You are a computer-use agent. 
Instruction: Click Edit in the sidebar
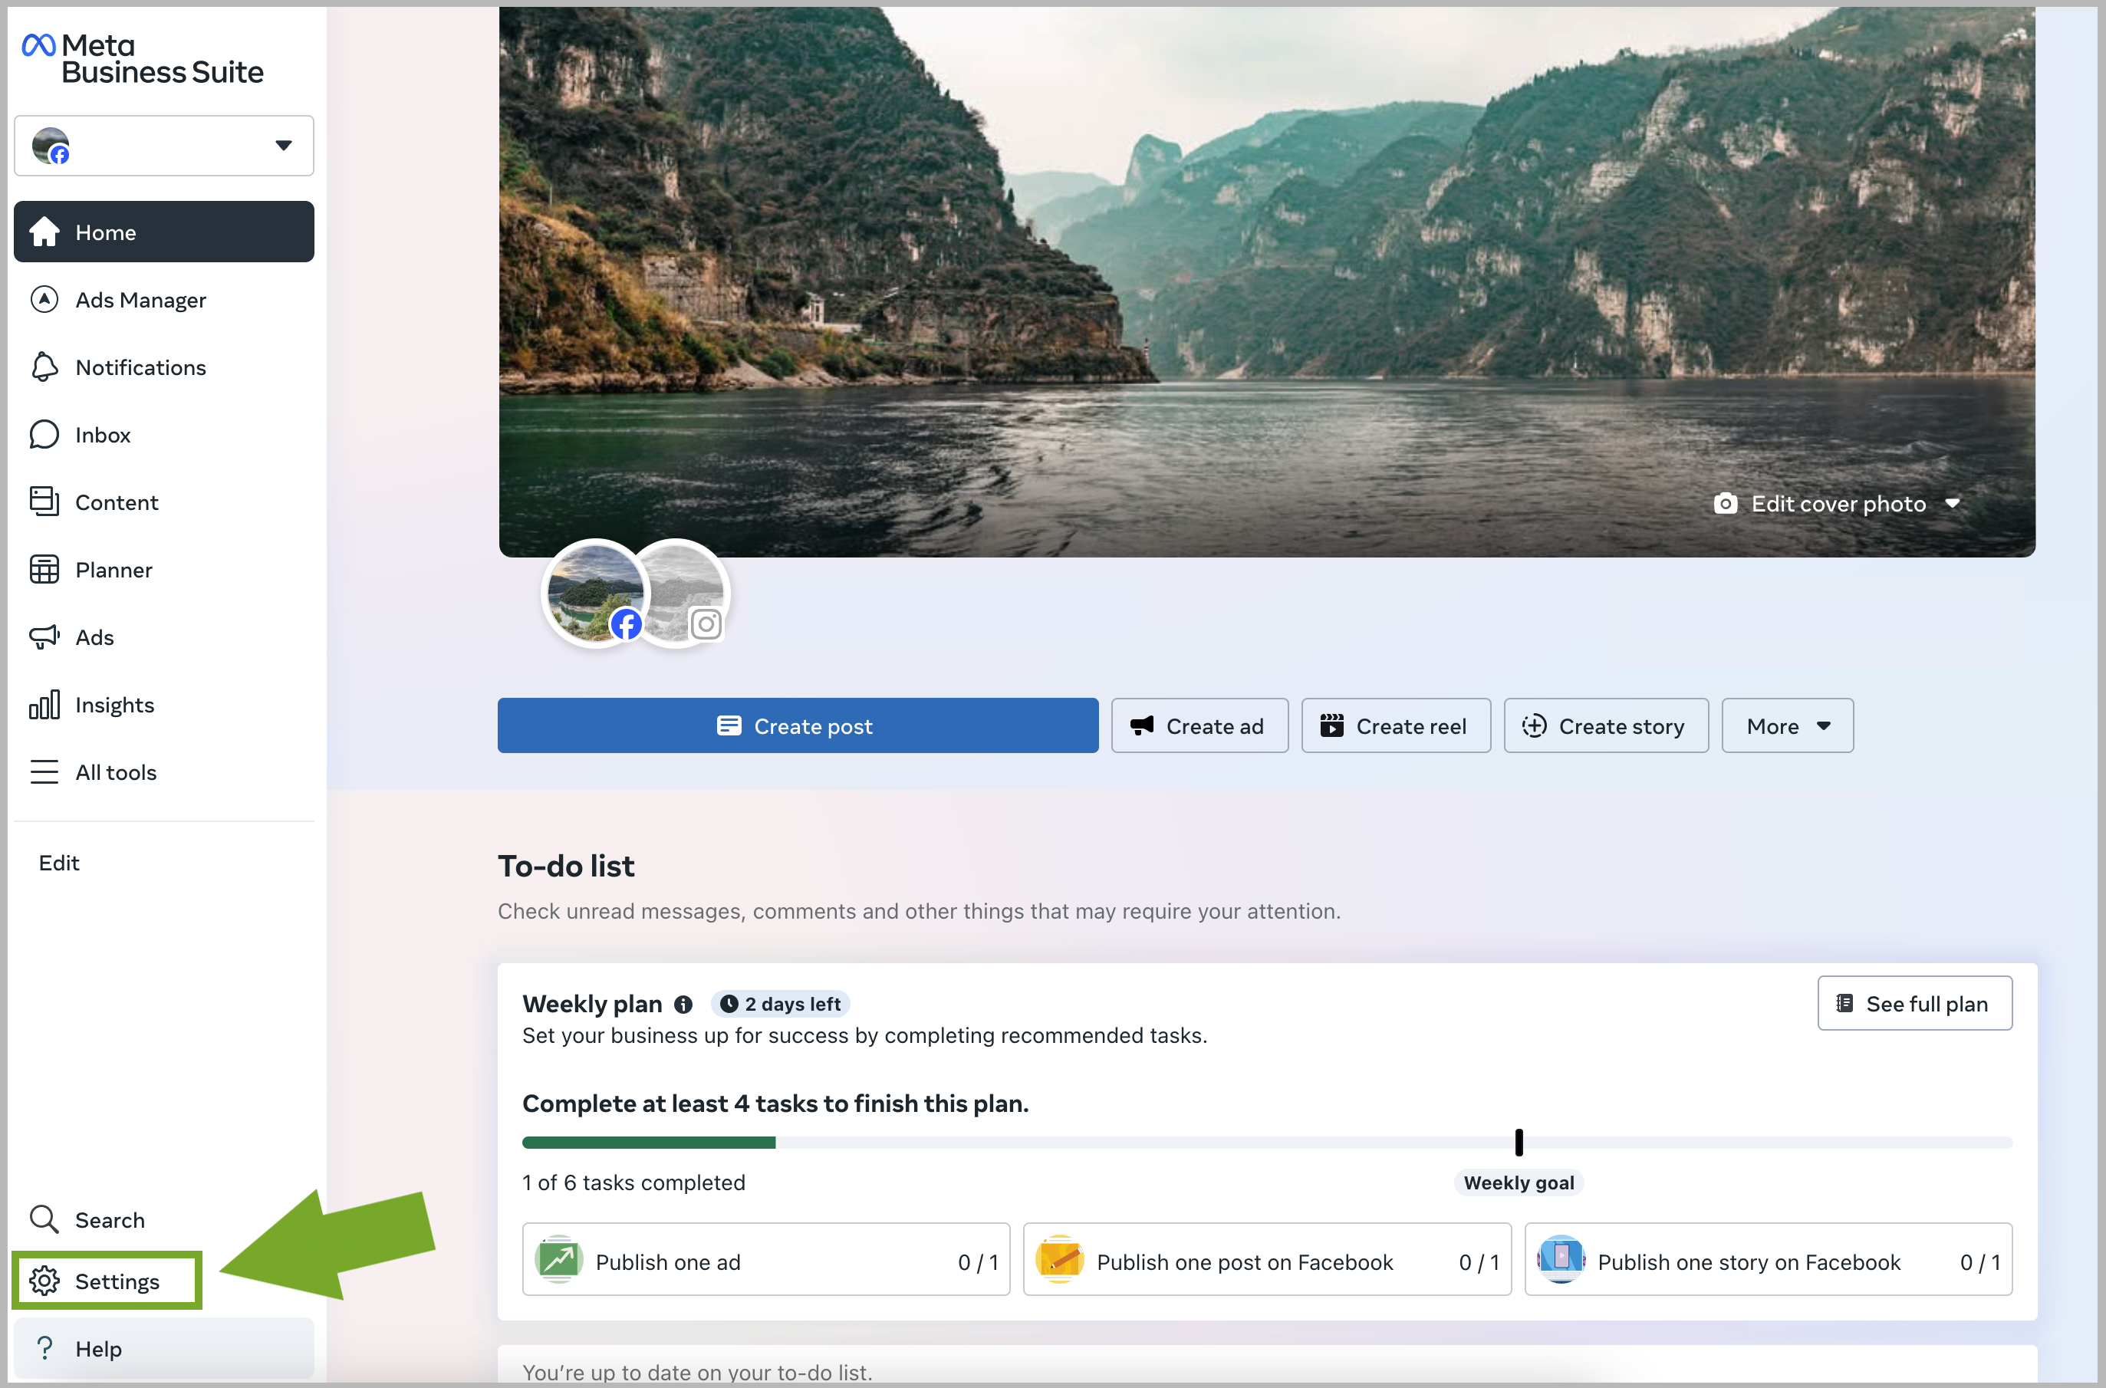tap(59, 863)
